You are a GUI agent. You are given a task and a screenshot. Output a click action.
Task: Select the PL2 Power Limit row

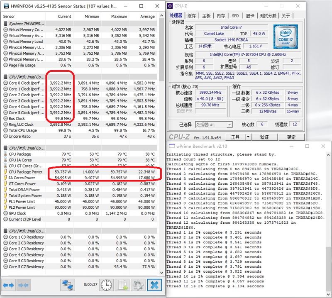[x=79, y=208]
